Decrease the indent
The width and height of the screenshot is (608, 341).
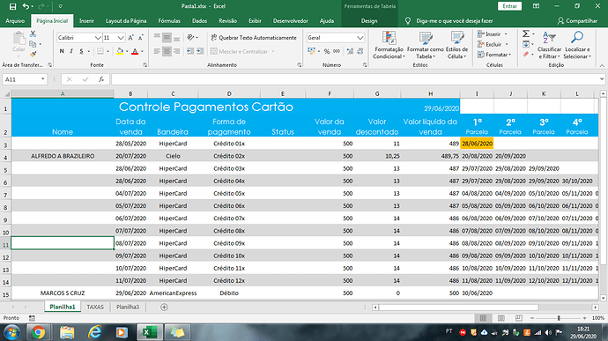coord(190,51)
